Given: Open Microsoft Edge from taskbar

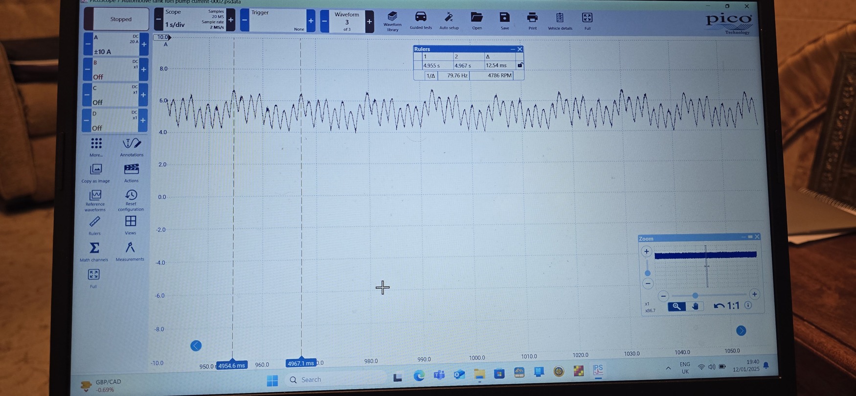Looking at the screenshot, I should [419, 375].
